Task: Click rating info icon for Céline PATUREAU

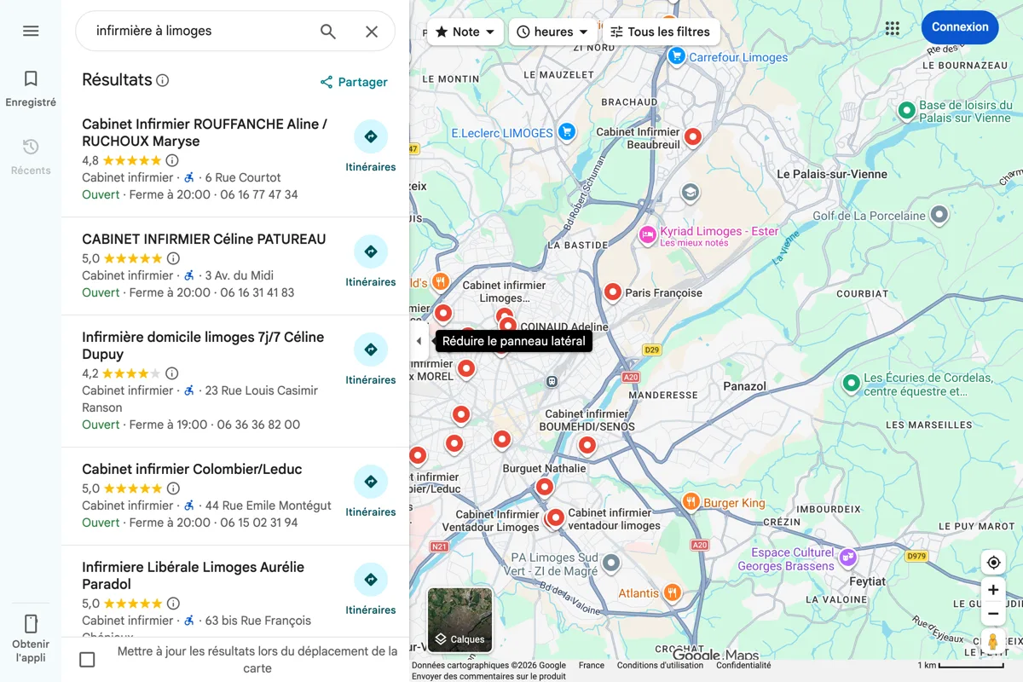Action: 173,258
